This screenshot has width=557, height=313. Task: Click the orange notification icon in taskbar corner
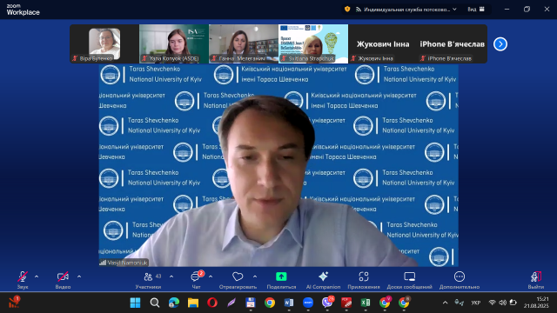[14, 303]
